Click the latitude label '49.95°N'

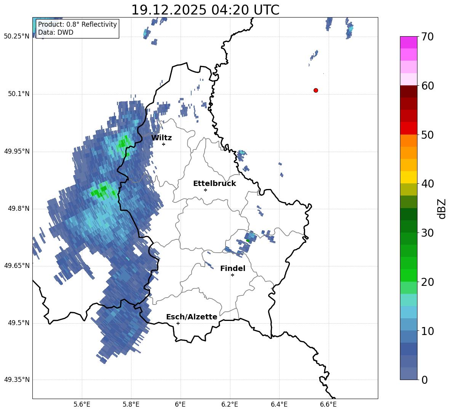(x=17, y=151)
